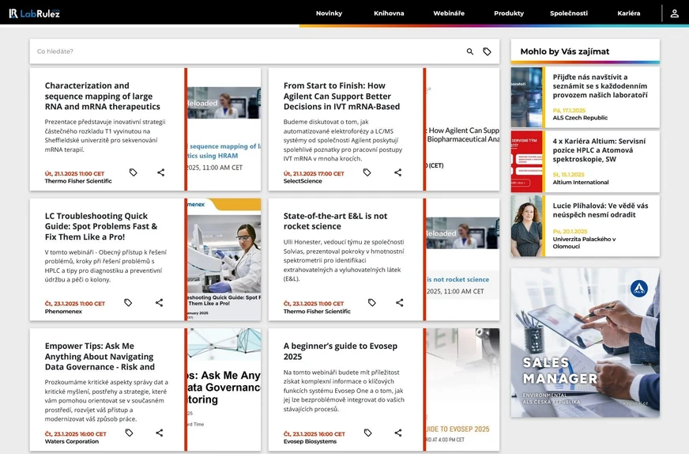Image resolution: width=689 pixels, height=454 pixels.
Task: Share the beginner's guide to Evosep webinar
Action: (398, 433)
